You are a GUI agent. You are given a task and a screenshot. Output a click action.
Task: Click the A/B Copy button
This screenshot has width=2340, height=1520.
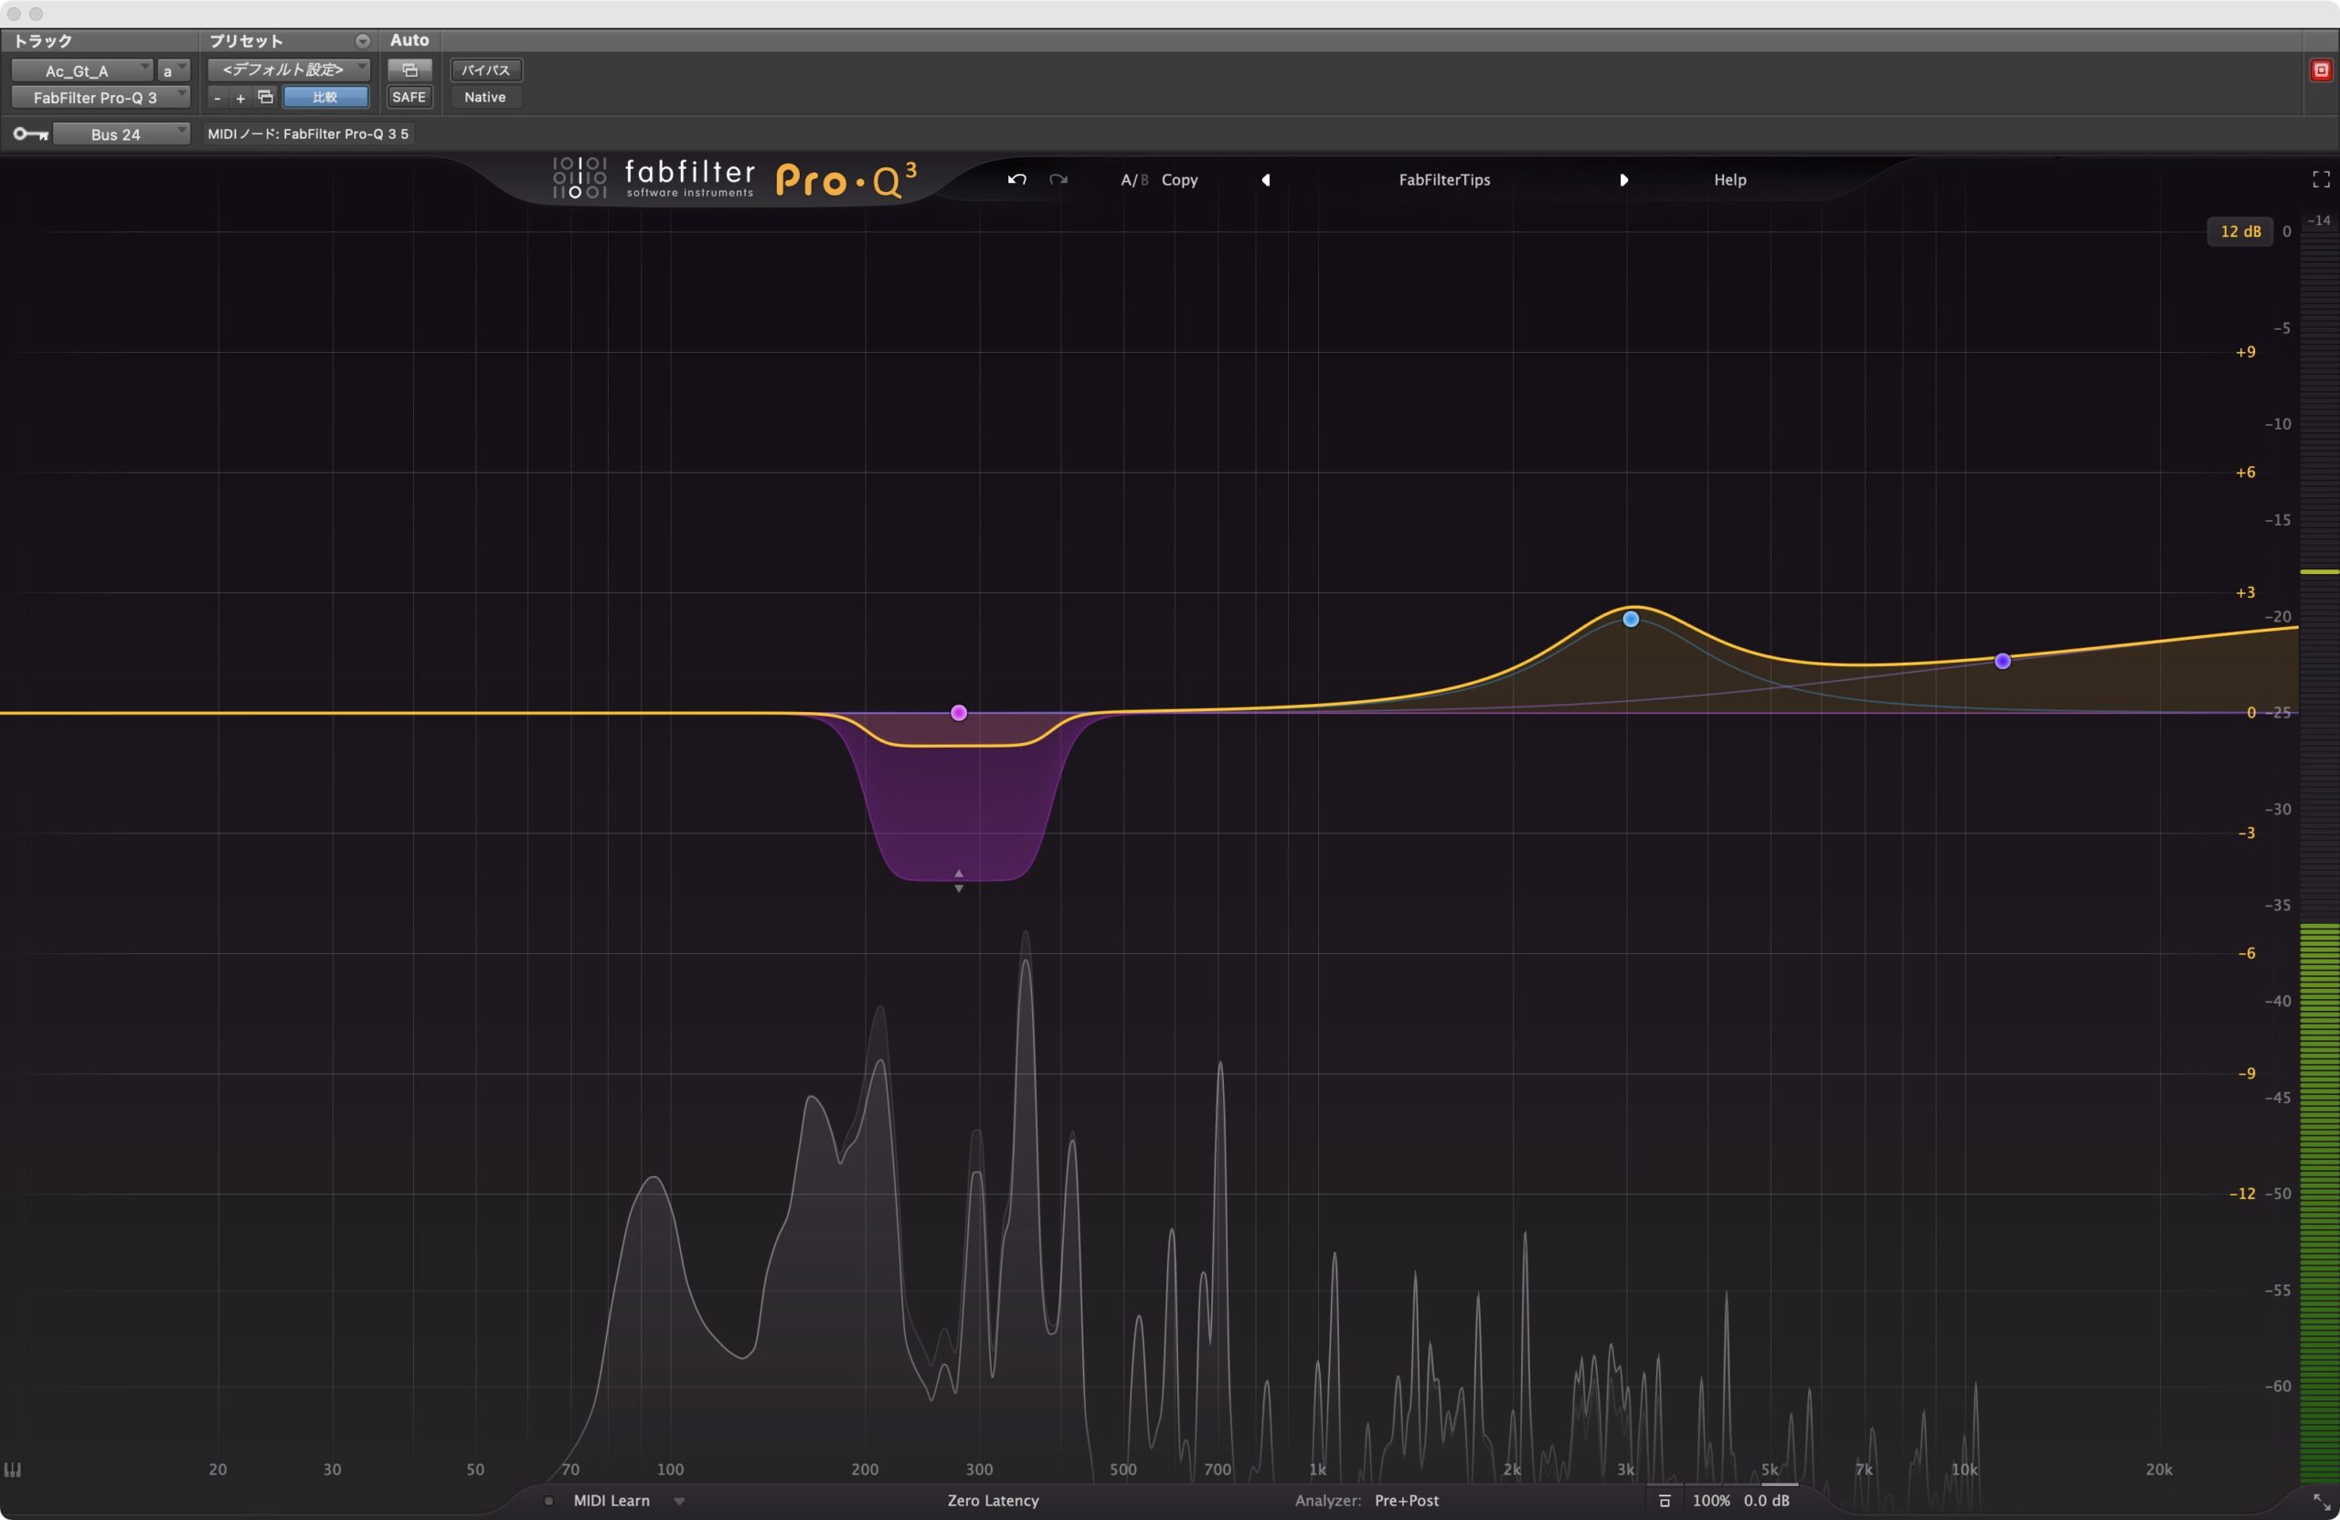pyautogui.click(x=1179, y=180)
